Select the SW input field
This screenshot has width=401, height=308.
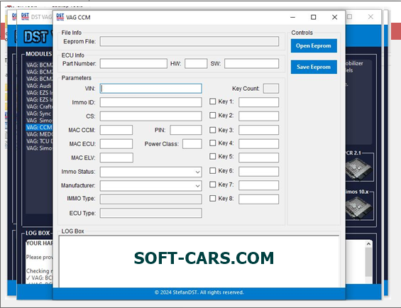(x=252, y=63)
